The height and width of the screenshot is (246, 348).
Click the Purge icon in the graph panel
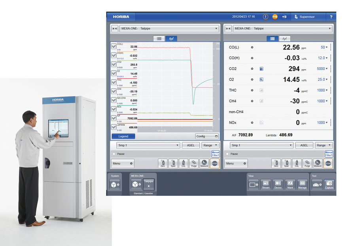point(194,163)
